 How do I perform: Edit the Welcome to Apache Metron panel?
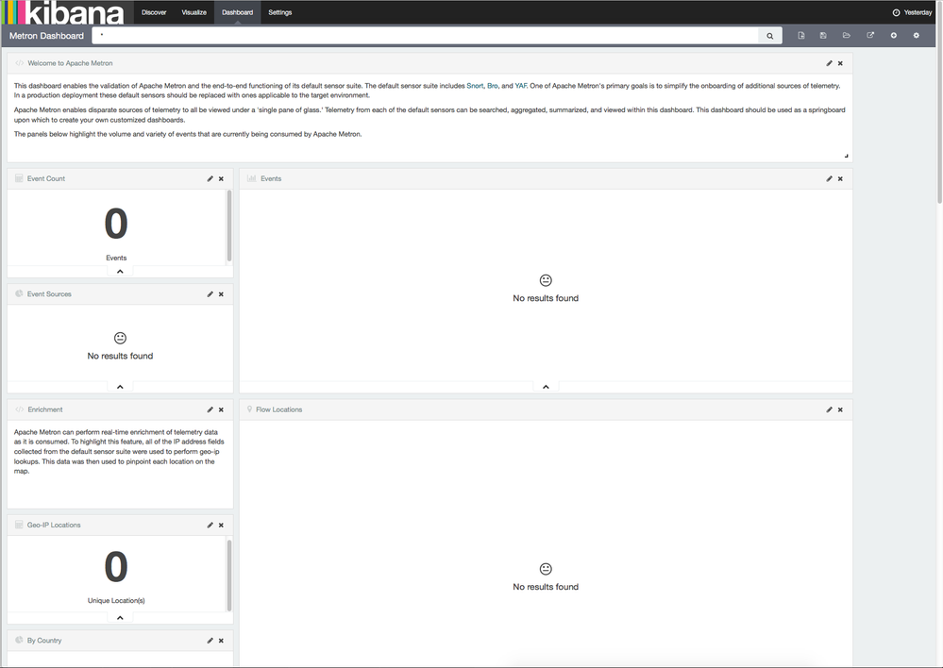[829, 63]
